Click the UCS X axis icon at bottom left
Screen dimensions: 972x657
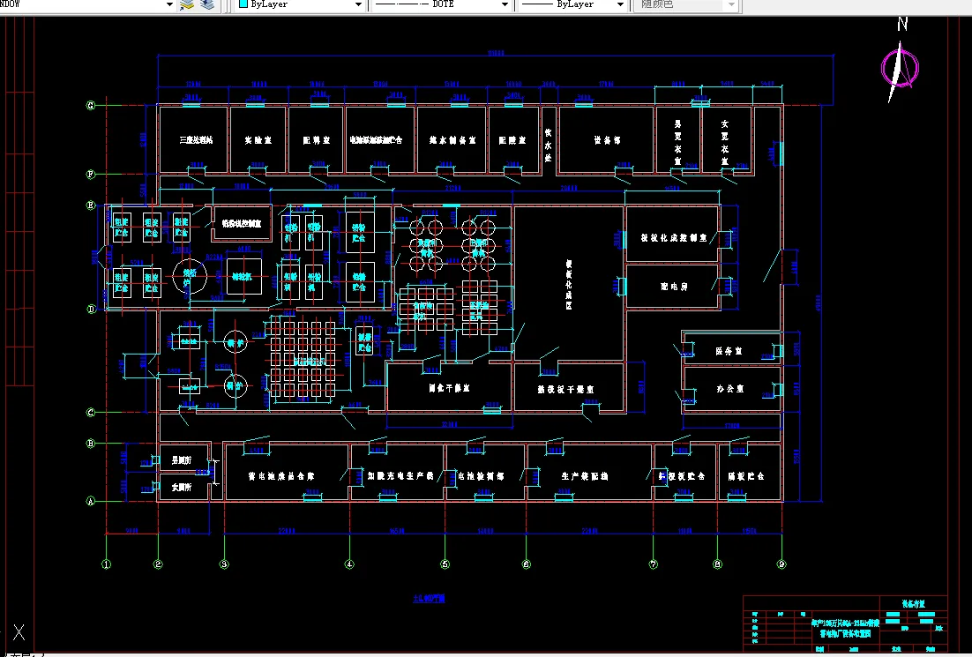pyautogui.click(x=19, y=632)
